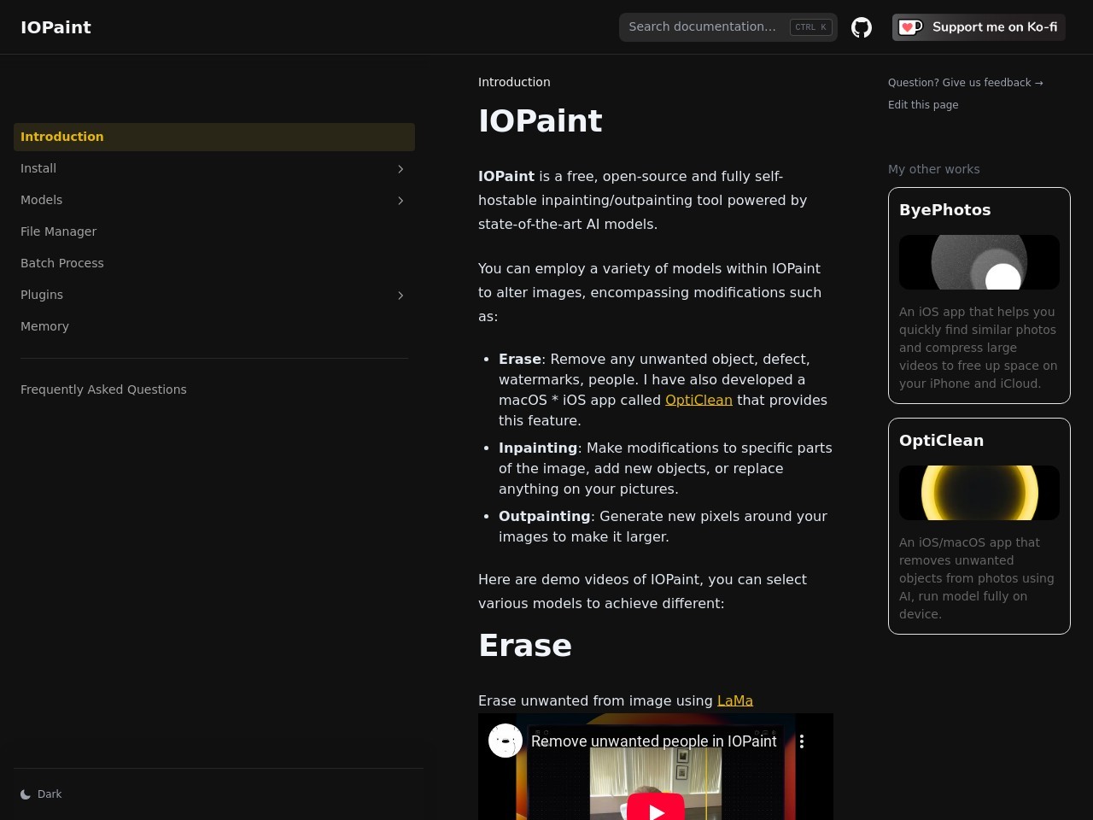Open the File Manager page
Image resolution: width=1093 pixels, height=820 pixels.
tap(59, 231)
